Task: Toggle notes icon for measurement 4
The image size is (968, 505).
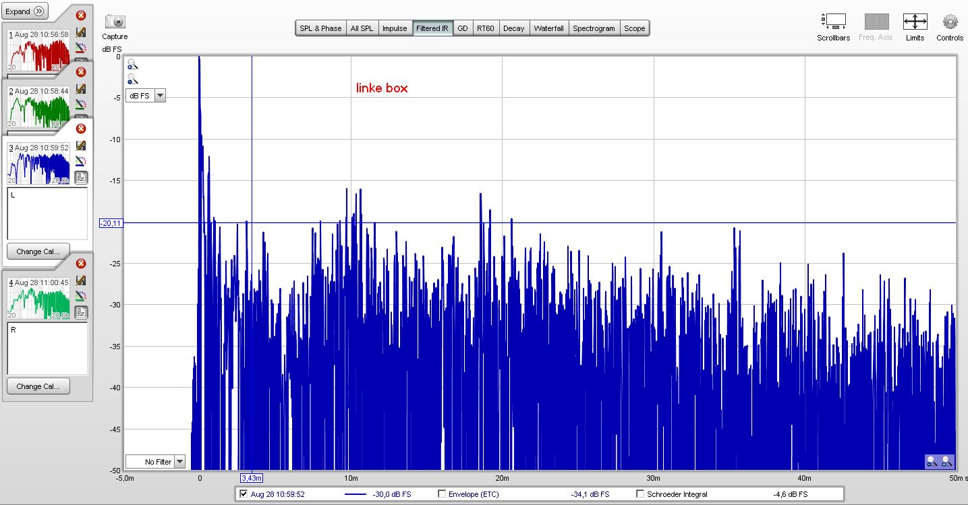Action: click(81, 313)
